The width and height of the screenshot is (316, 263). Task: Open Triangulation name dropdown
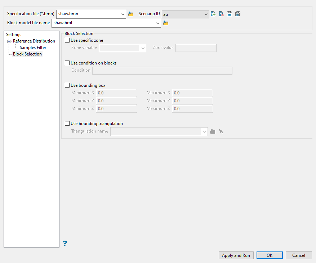[x=205, y=132]
